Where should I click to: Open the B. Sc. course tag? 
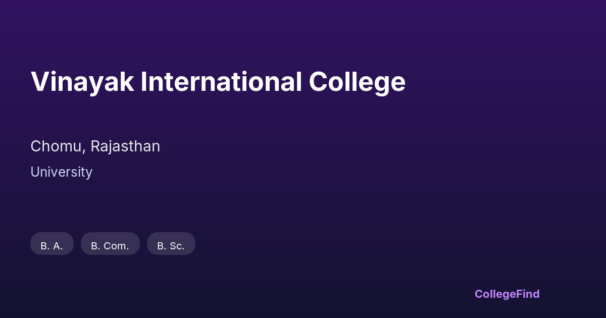coord(171,245)
